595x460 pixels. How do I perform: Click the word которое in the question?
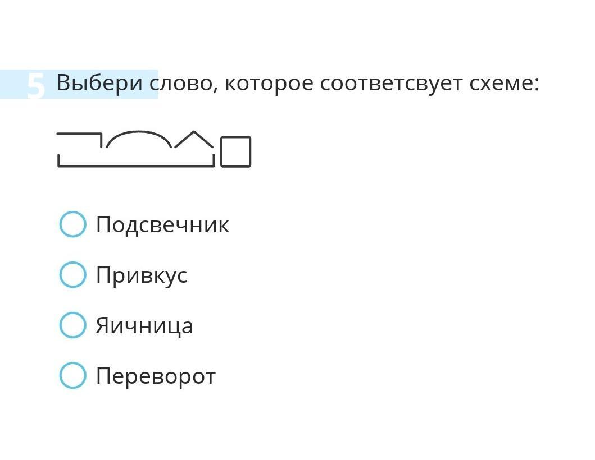coord(269,84)
